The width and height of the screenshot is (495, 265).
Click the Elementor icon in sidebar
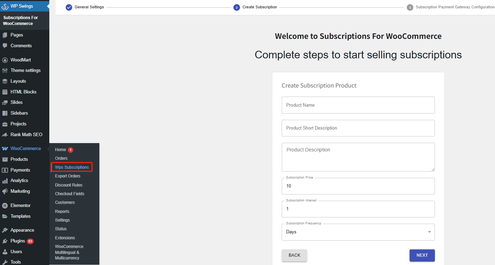pyautogui.click(x=5, y=206)
